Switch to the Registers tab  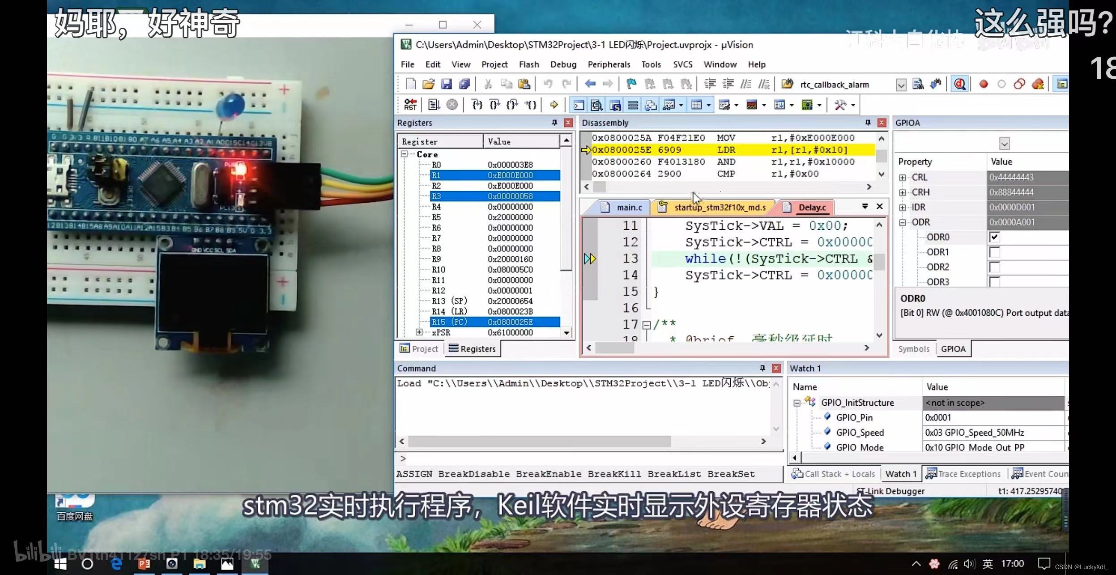[473, 348]
